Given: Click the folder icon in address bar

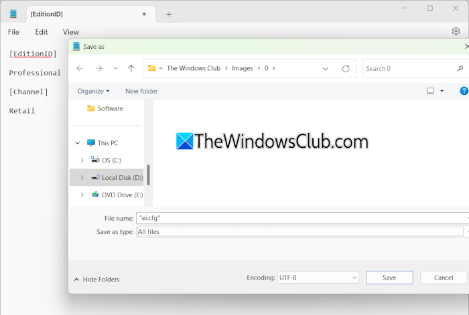Looking at the screenshot, I should [151, 68].
